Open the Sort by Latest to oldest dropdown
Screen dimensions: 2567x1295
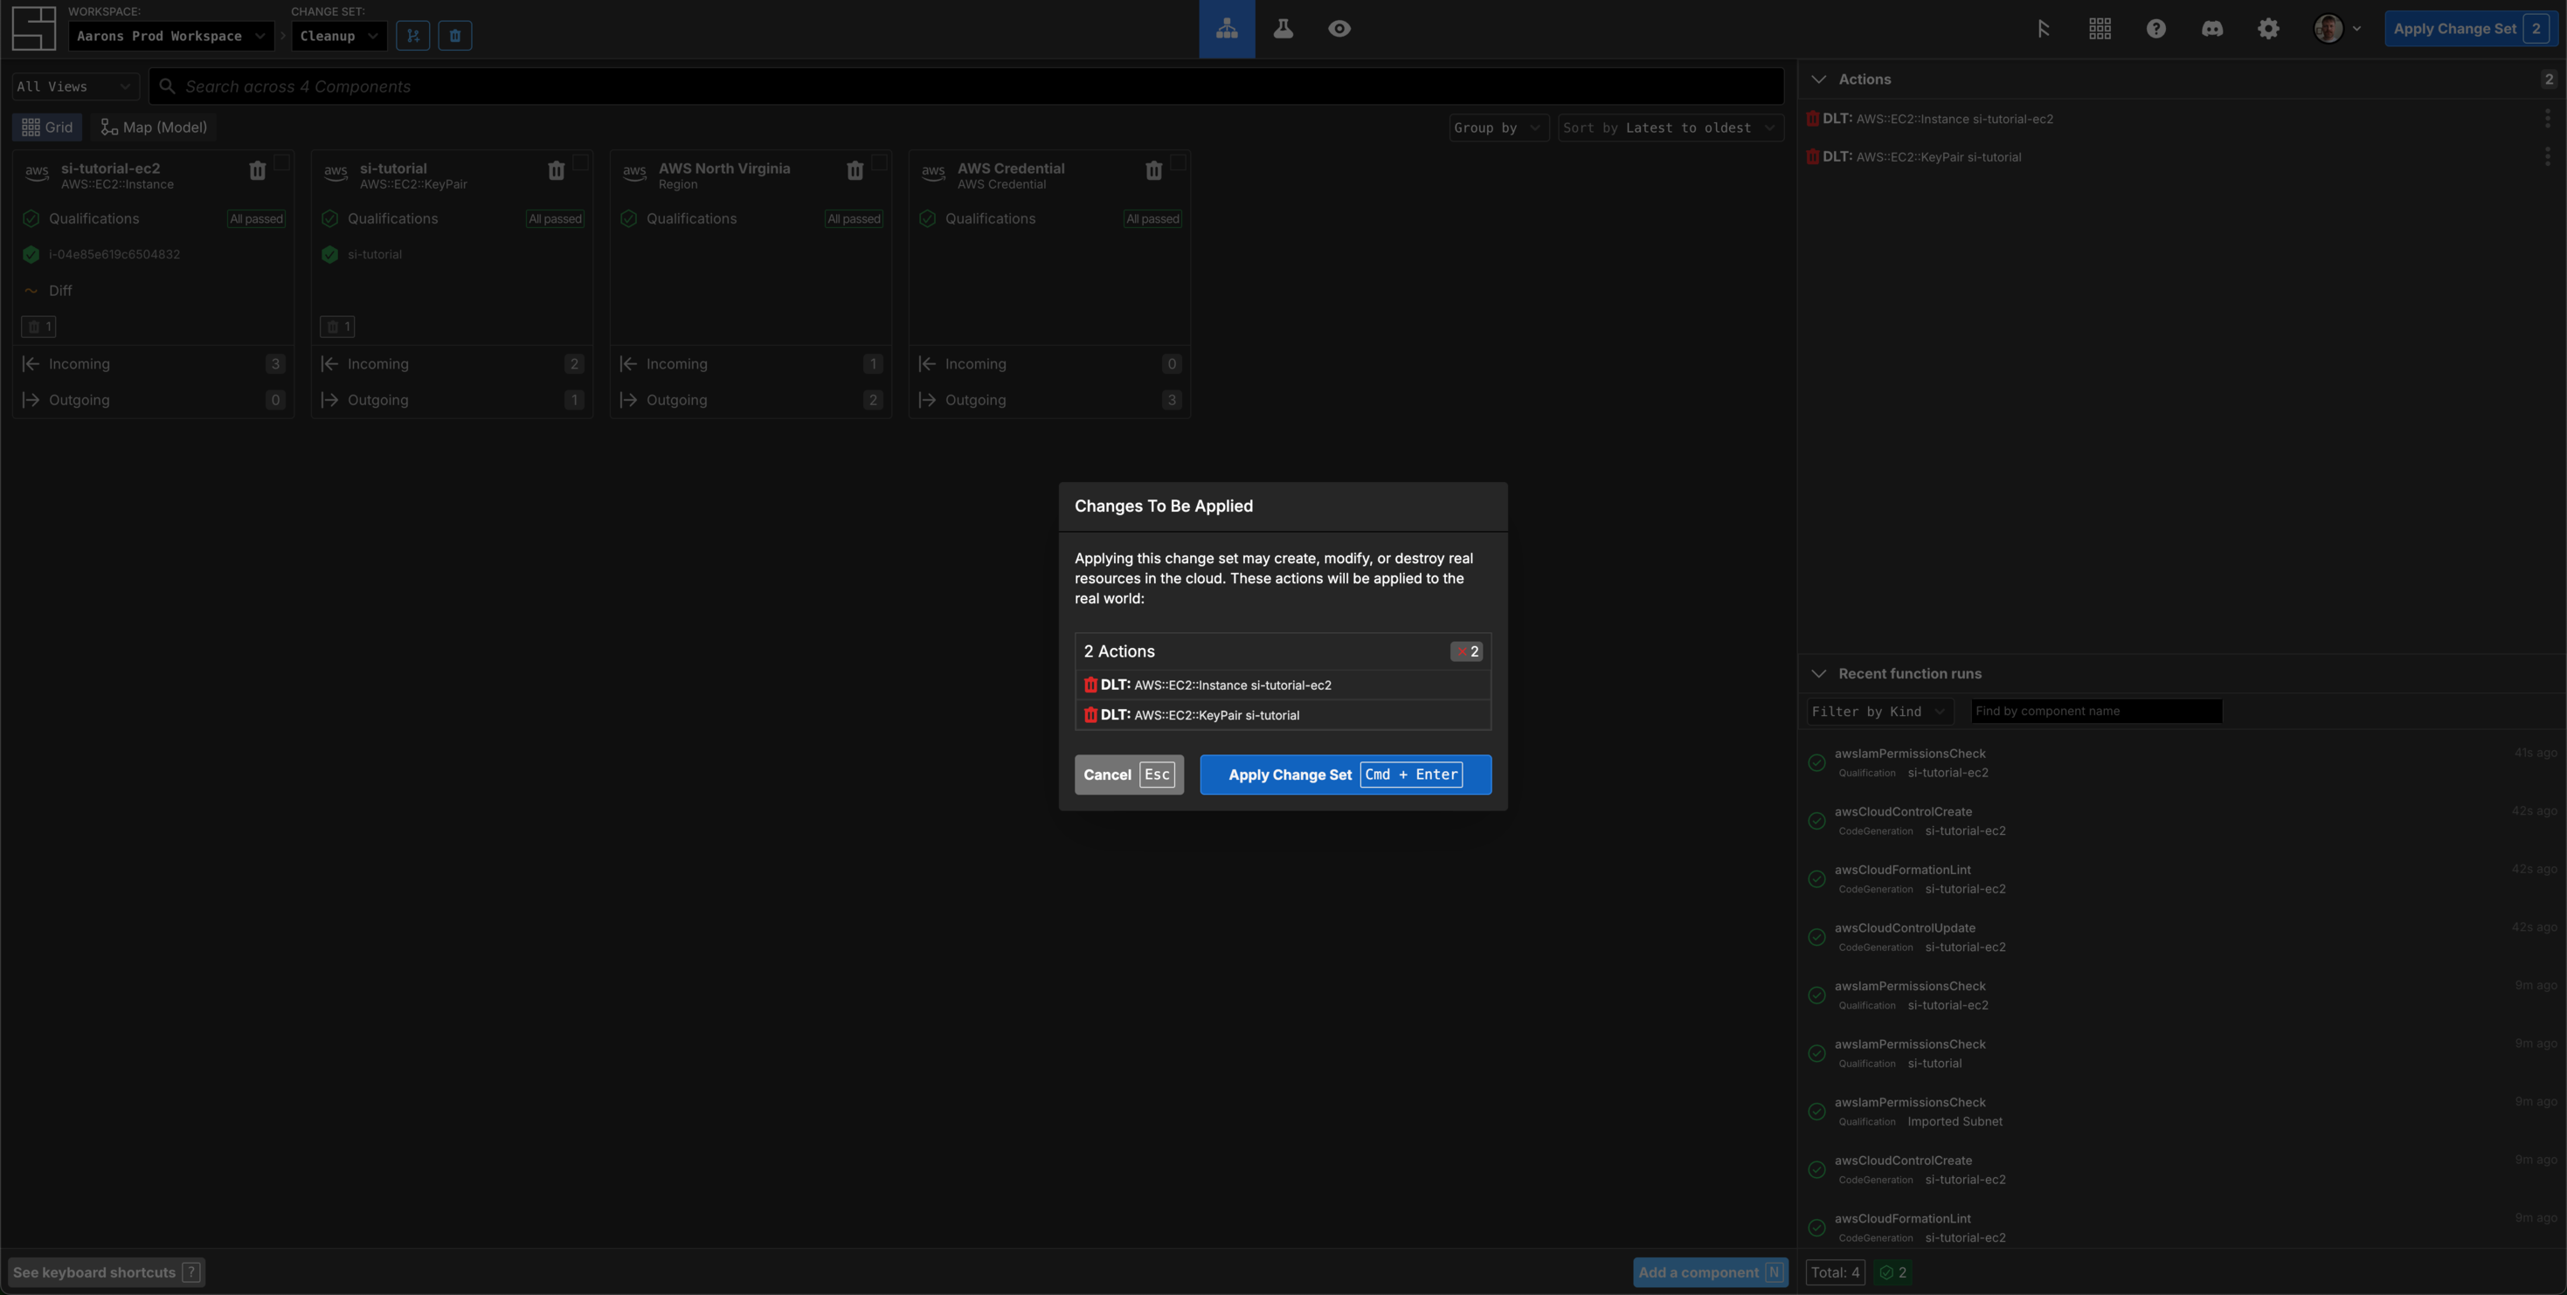[x=1671, y=127]
